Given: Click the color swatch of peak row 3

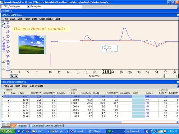Looking at the screenshot, I should pos(138,103).
